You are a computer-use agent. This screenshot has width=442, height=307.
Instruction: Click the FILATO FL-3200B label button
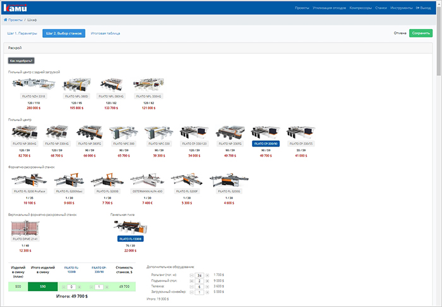coord(107,191)
